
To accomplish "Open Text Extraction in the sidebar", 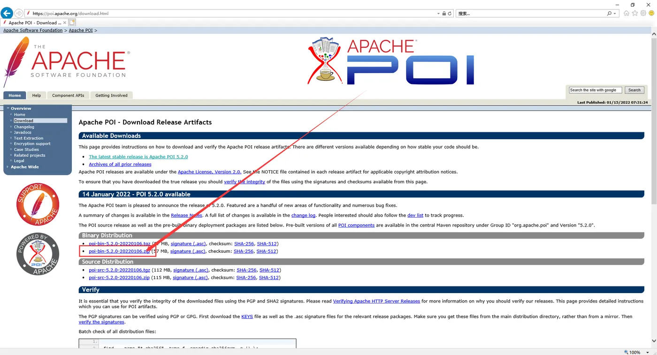I will tap(29, 138).
